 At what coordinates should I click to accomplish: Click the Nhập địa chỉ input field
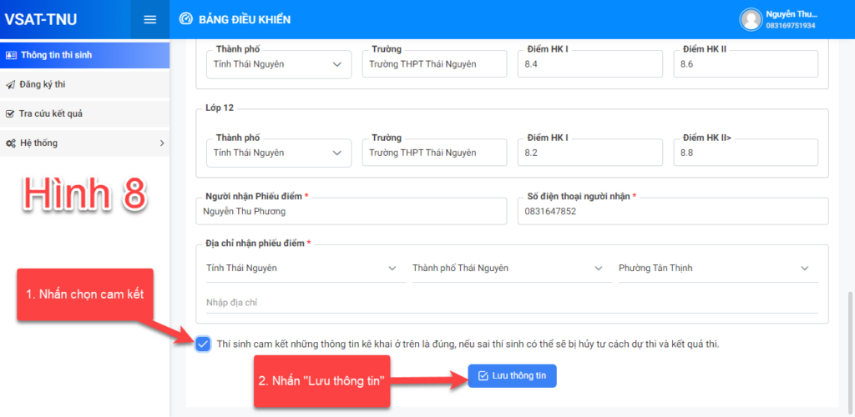(x=511, y=302)
